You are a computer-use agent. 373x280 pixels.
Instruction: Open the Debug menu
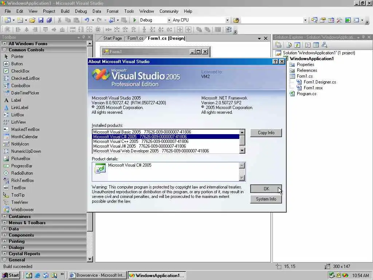click(81, 11)
